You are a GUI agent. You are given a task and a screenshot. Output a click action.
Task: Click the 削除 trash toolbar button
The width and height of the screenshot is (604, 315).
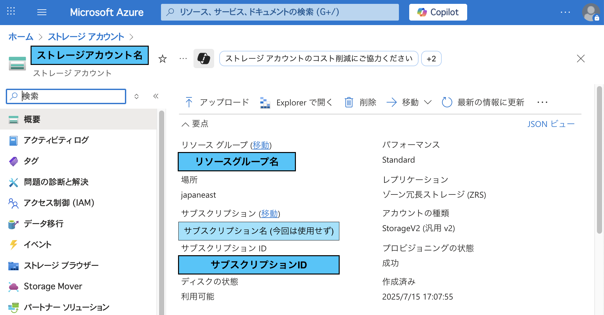point(360,102)
